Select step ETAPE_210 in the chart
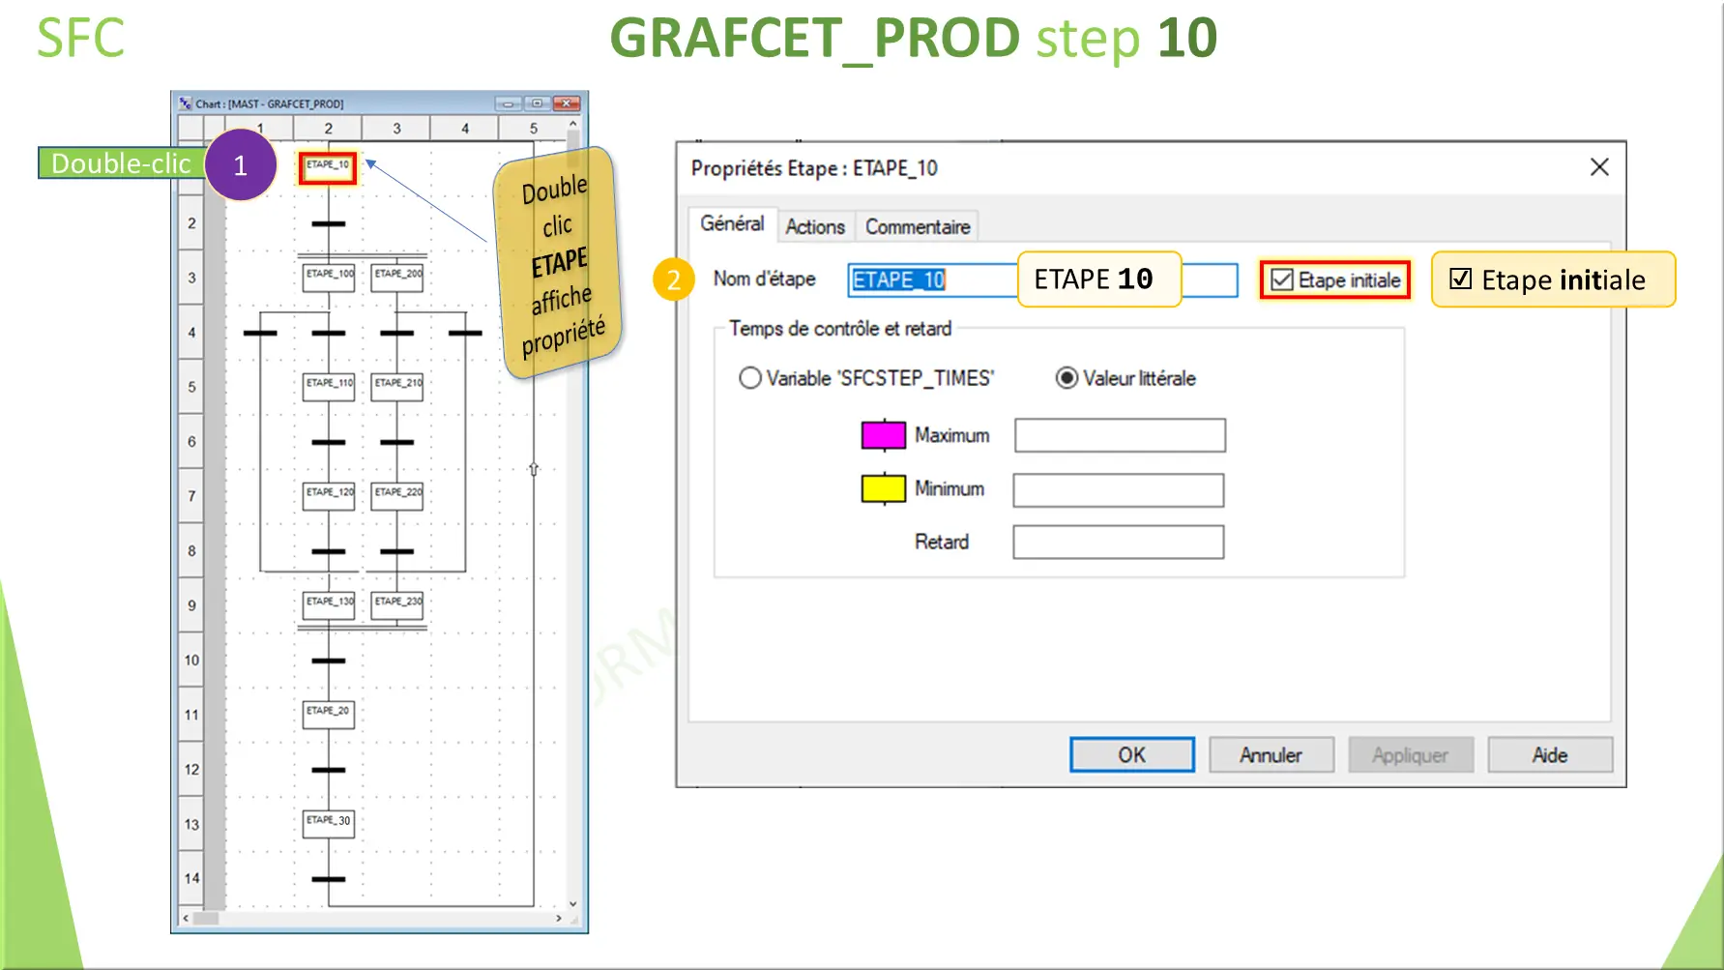The image size is (1724, 970). click(396, 384)
